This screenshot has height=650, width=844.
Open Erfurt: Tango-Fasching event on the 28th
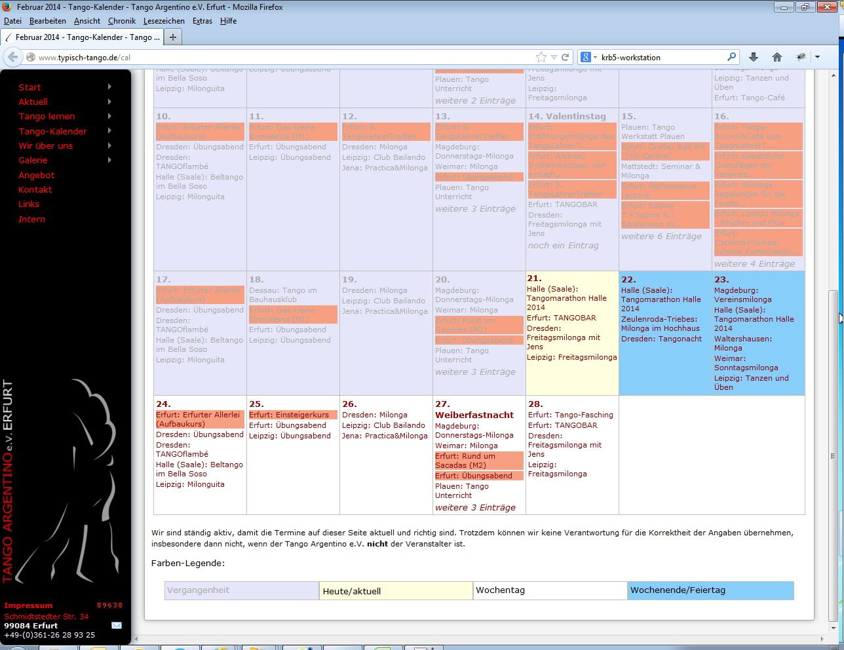coord(570,415)
